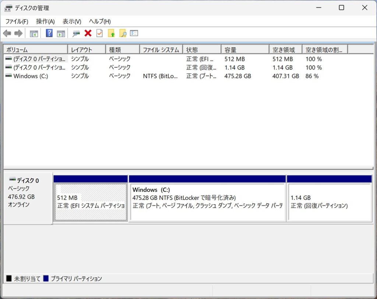Select the 正常 (回復... cell in volume list
This screenshot has height=299, width=377.
[x=201, y=67]
